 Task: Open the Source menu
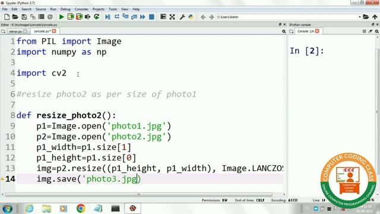point(41,10)
